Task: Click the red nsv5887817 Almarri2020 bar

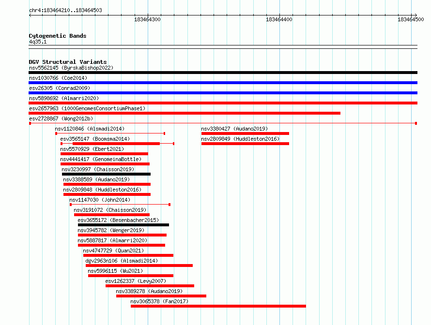Action: tap(122, 245)
